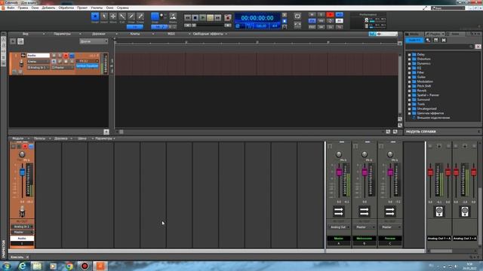The height and width of the screenshot is (271, 483).
Task: Toggle global input echo button in Mix module
Action: coord(339,14)
